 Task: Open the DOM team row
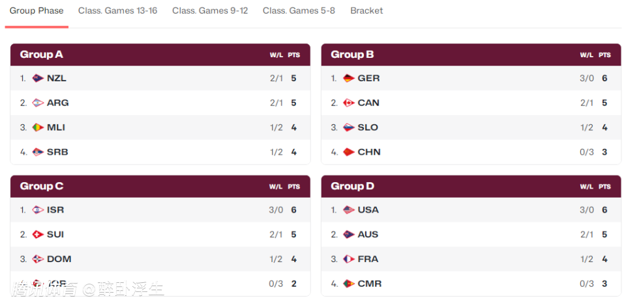pyautogui.click(x=160, y=260)
